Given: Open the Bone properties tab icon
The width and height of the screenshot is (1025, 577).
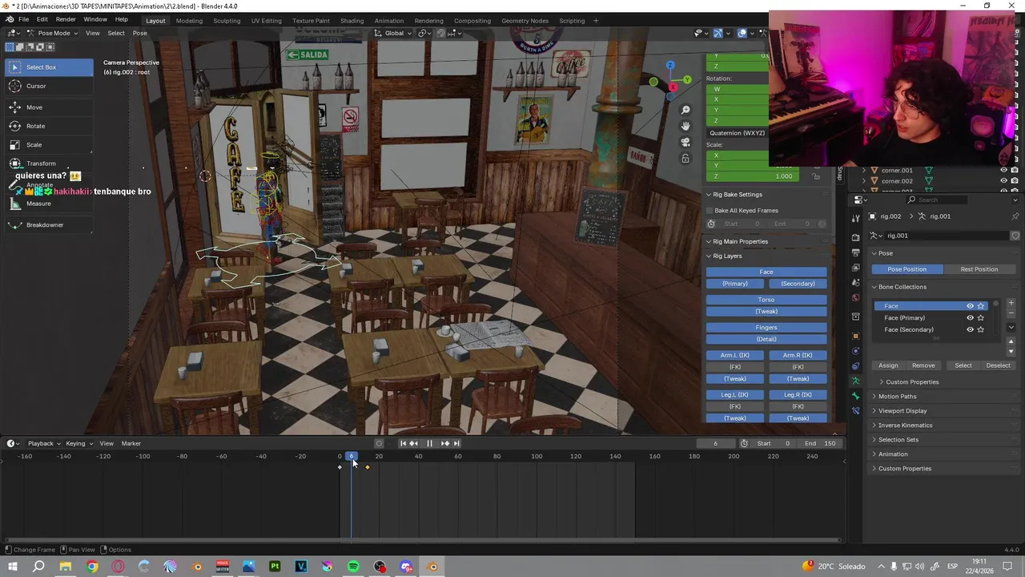Looking at the screenshot, I should pyautogui.click(x=855, y=396).
